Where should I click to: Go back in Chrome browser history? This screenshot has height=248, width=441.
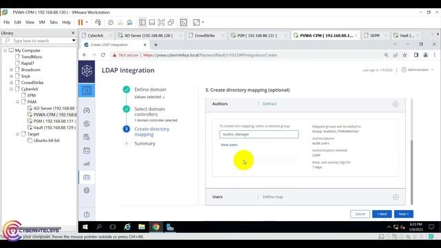[x=85, y=55]
